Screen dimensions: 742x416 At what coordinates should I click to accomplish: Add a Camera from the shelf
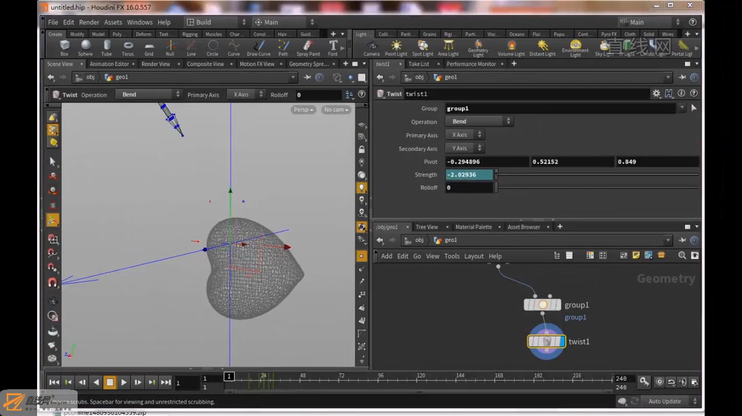[x=372, y=48]
